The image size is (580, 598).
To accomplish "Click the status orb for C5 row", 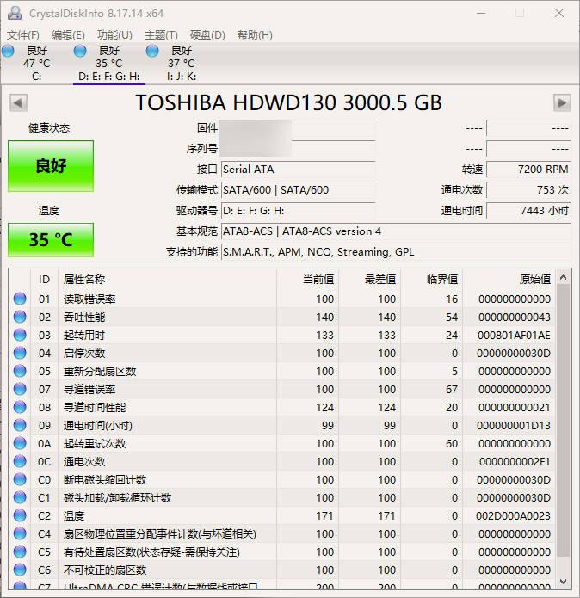I will (20, 552).
